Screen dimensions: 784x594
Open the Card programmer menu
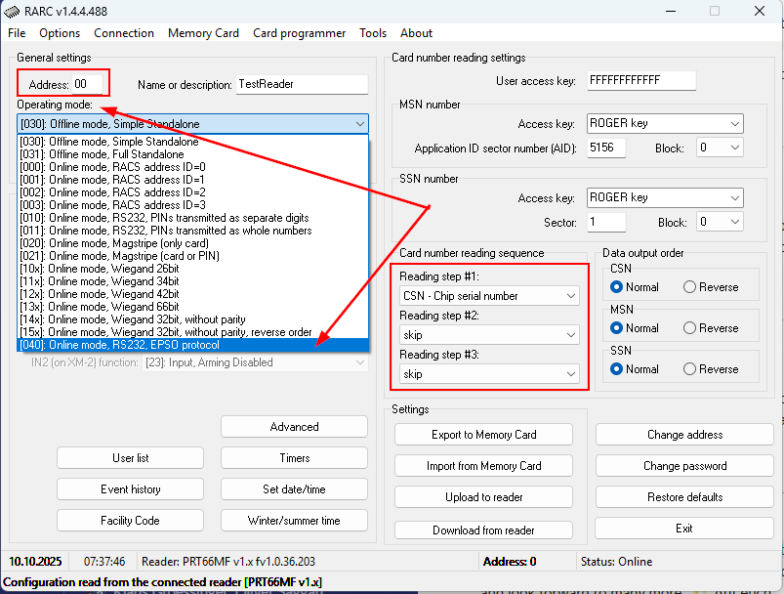(299, 33)
